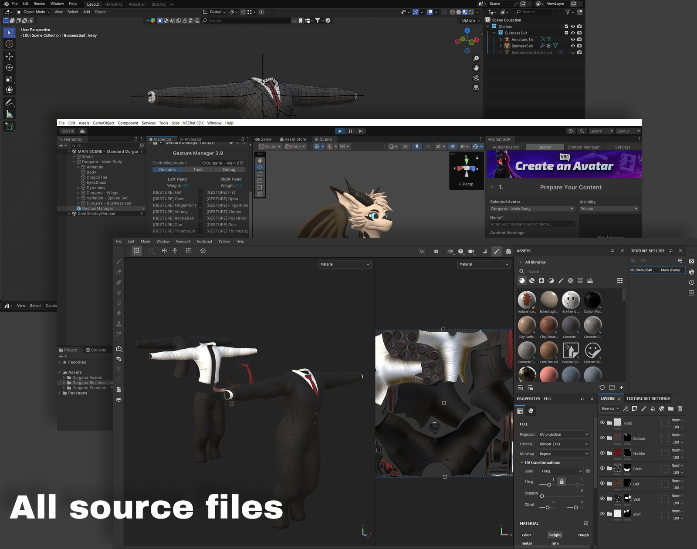This screenshot has width=697, height=549.
Task: Click the Debug button in Gesture Manager
Action: pyautogui.click(x=230, y=169)
